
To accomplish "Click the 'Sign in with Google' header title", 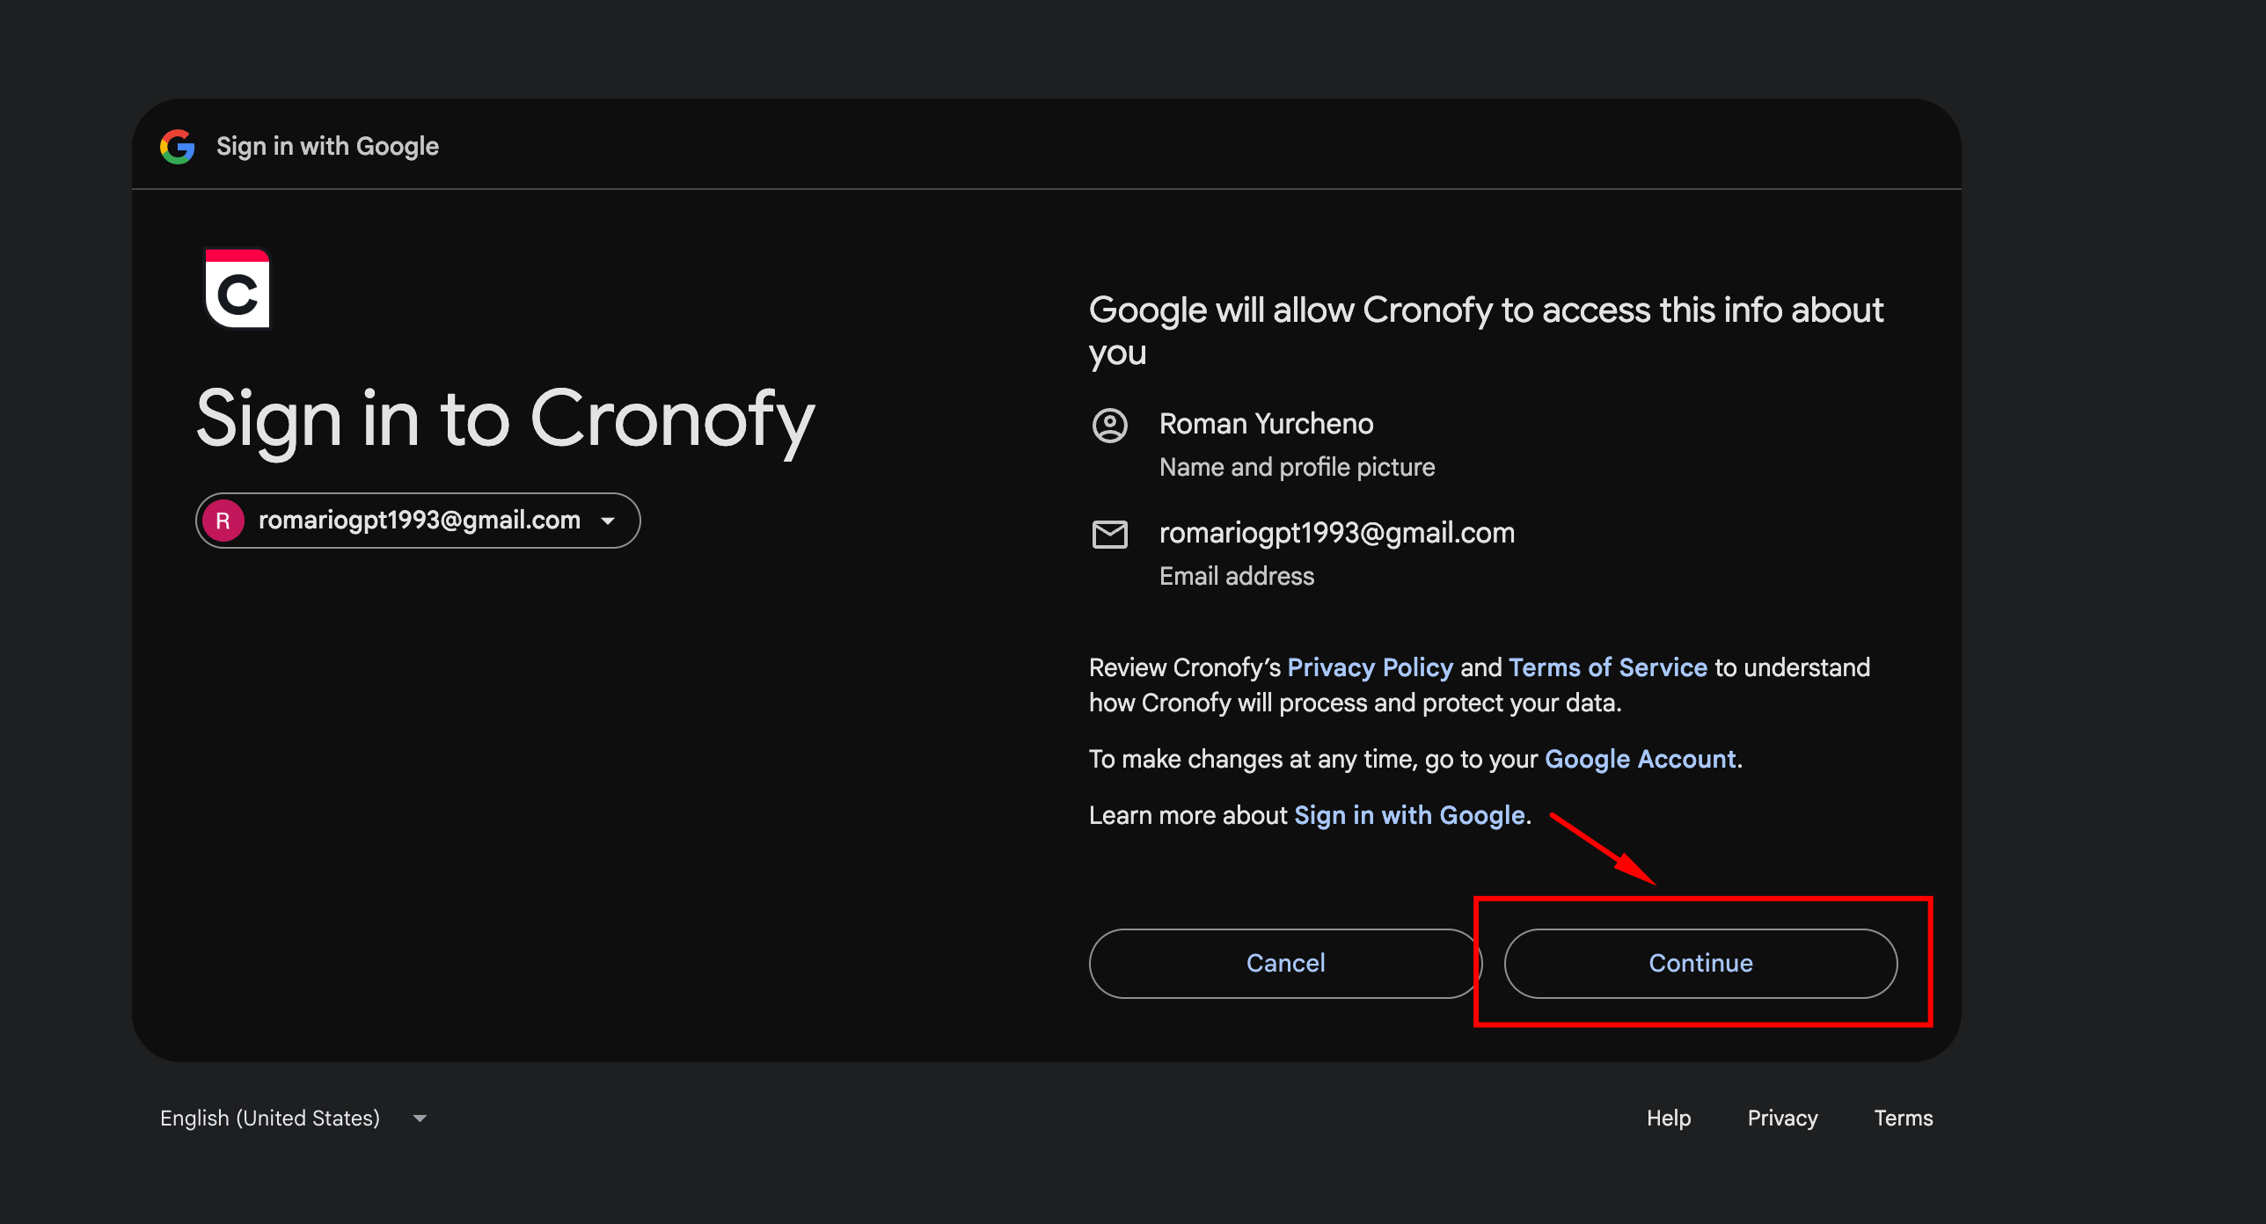I will (327, 146).
